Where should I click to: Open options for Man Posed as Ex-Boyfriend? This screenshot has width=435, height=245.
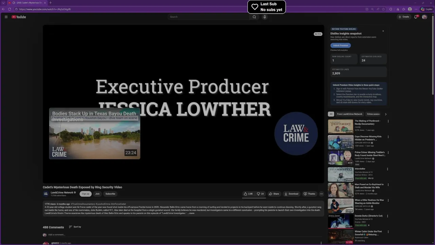tap(388, 185)
